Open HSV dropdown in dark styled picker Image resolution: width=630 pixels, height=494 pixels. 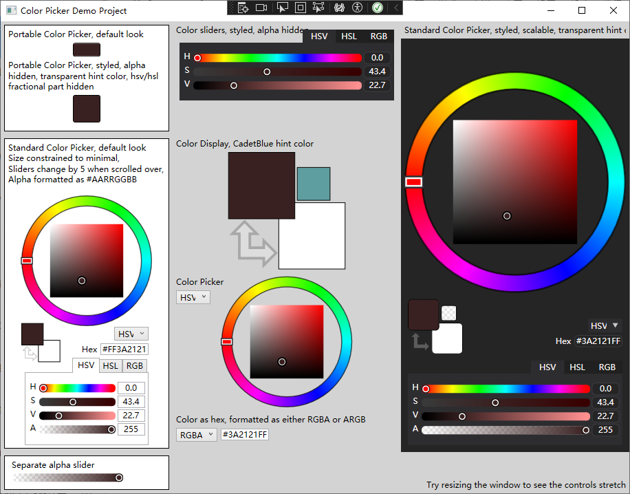click(x=605, y=325)
